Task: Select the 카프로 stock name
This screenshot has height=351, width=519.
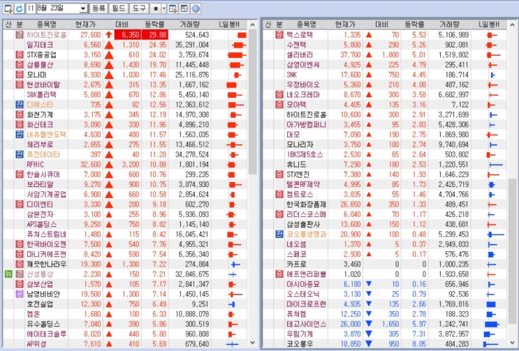Action: (296, 264)
